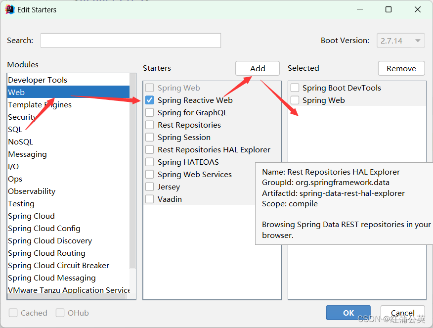Focus the Search input field

point(130,41)
